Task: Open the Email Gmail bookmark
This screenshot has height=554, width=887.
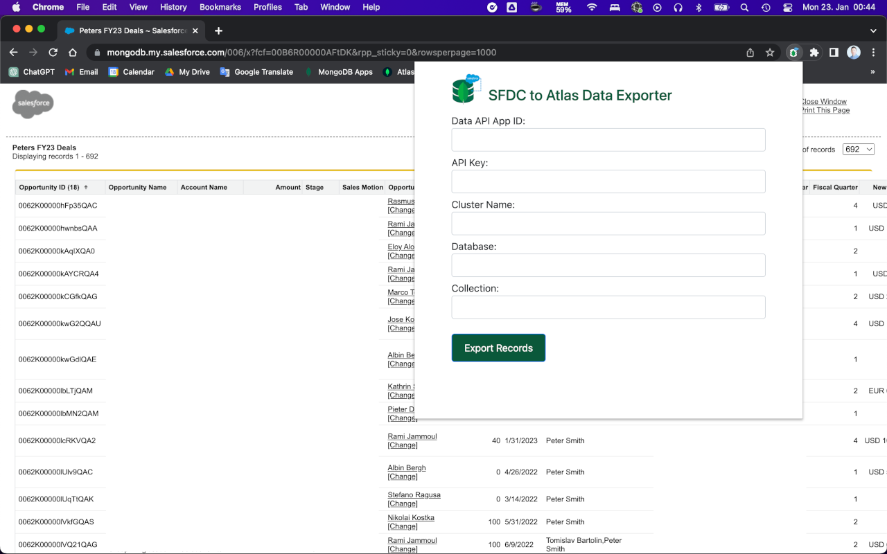Action: click(x=81, y=72)
